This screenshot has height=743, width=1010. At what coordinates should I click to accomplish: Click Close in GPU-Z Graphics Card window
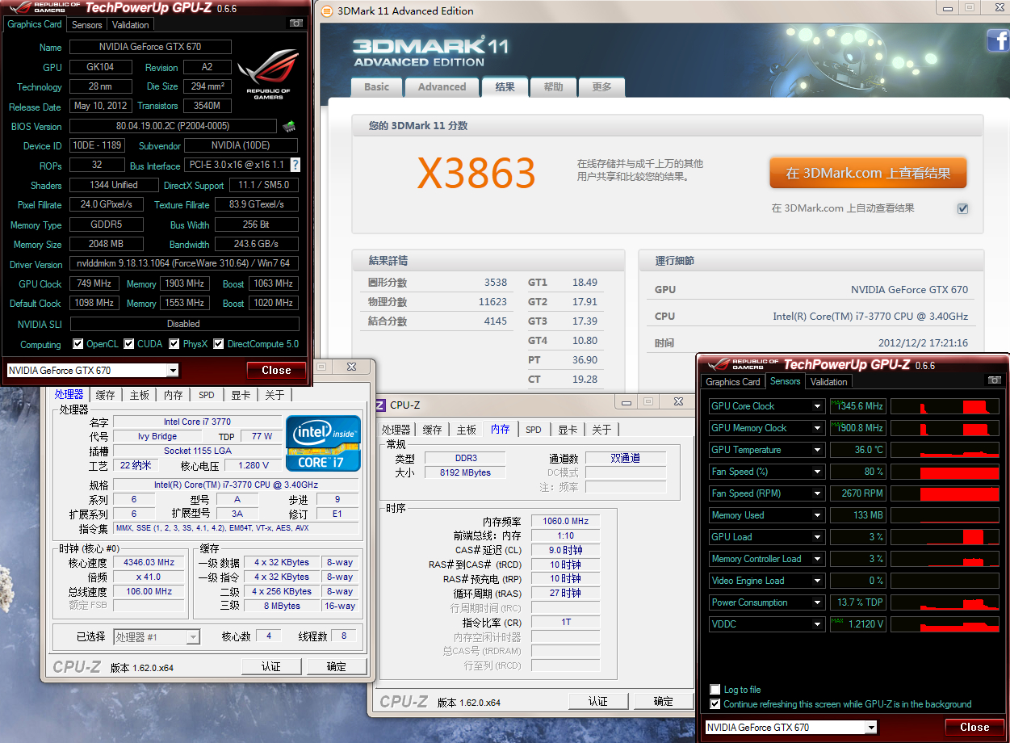[276, 371]
